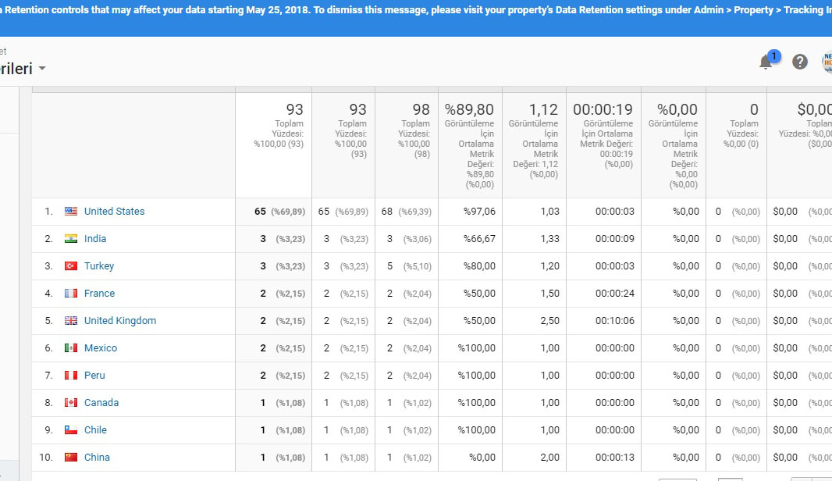Click the Chile flag icon

coord(71,430)
